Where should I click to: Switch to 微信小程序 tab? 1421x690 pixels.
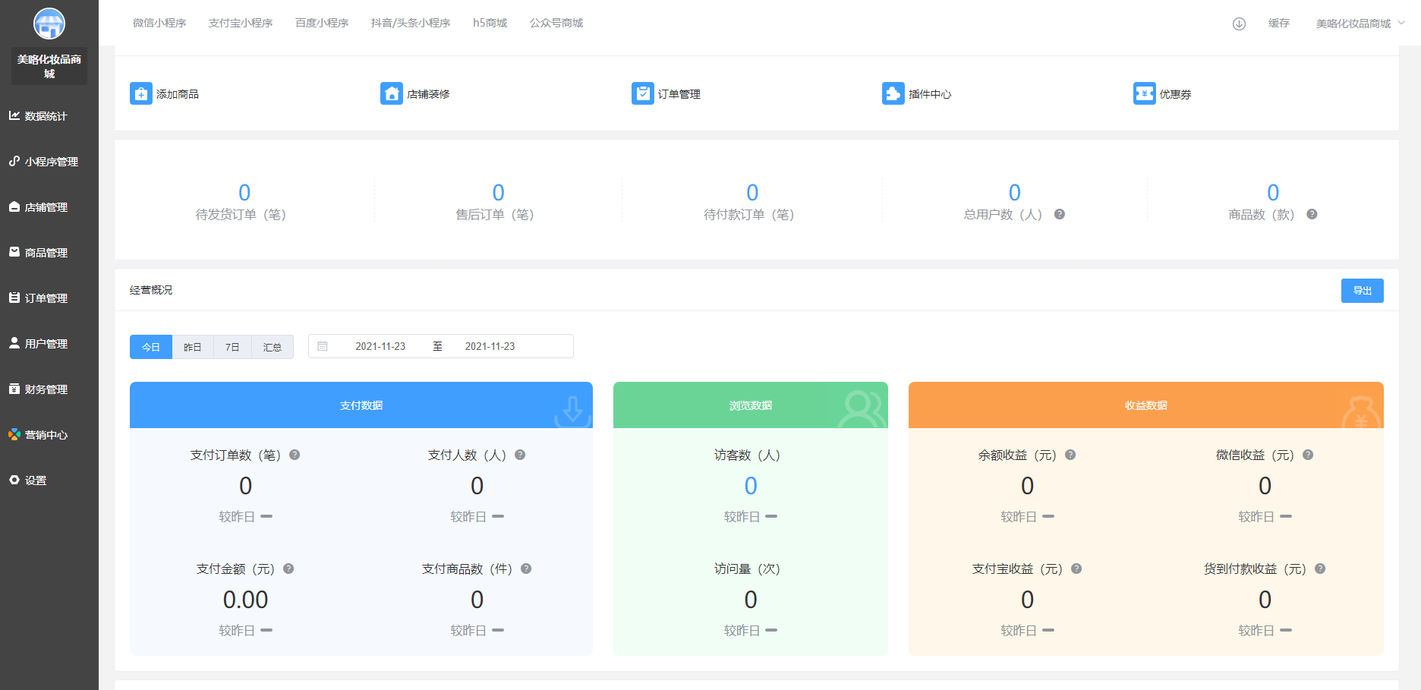(159, 23)
